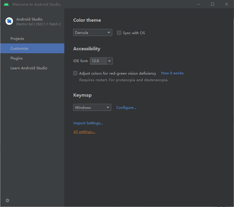The width and height of the screenshot is (234, 207).
Task: Minimize the Welcome to Android Studio window
Action: 198,4
